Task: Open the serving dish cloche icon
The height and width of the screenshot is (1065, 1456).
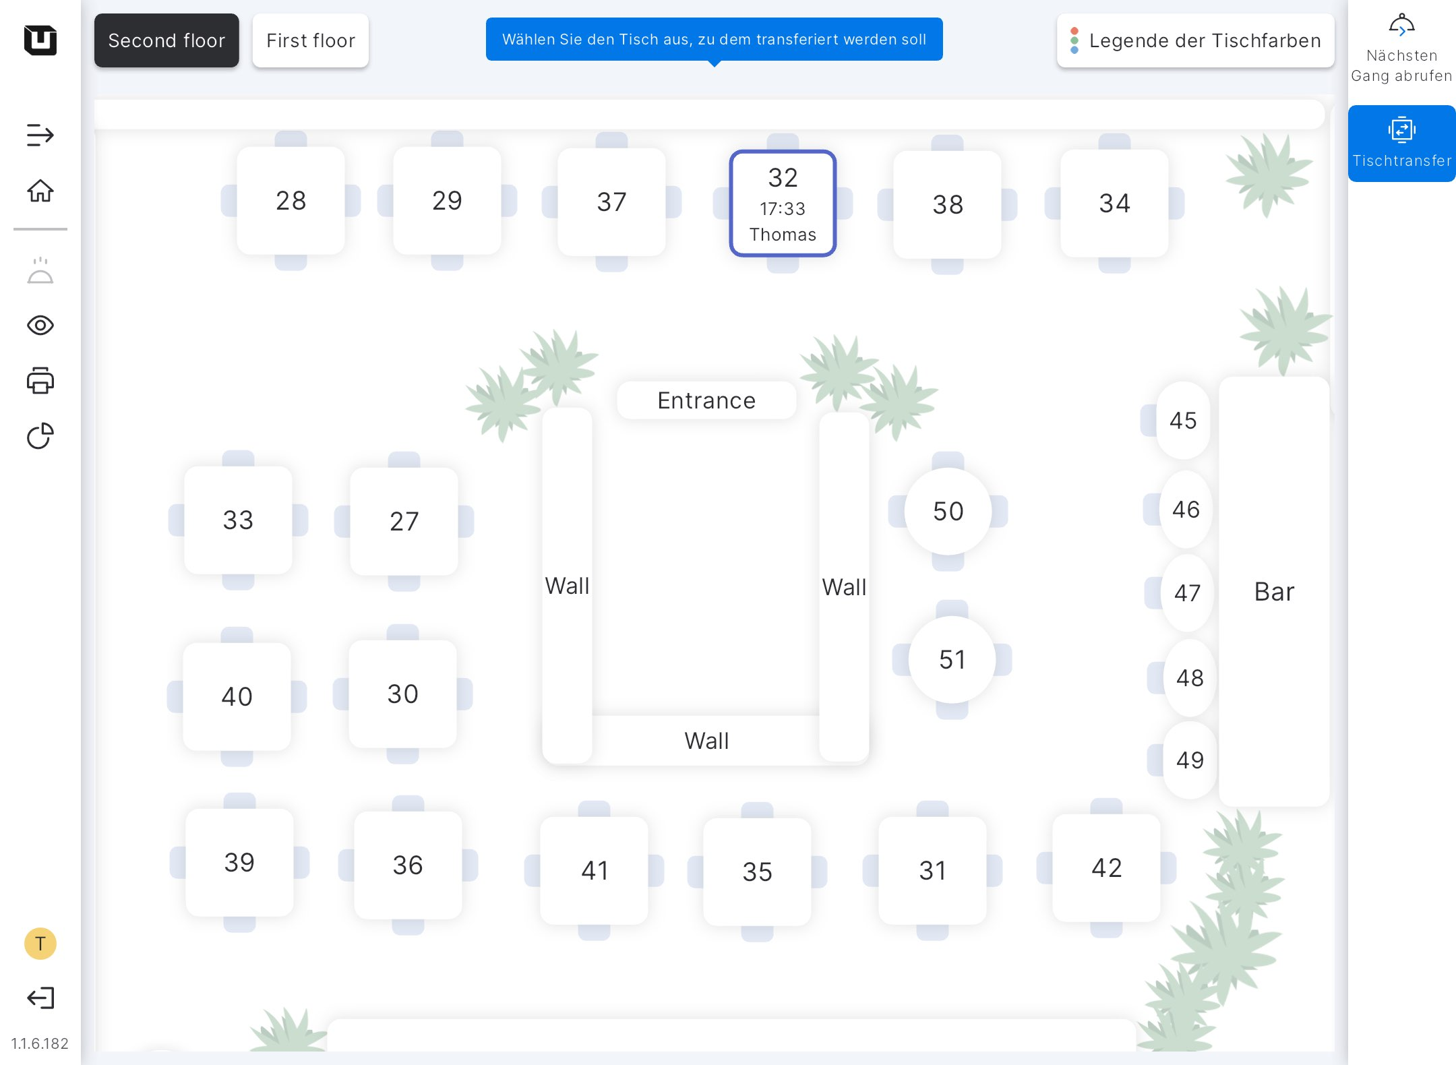Action: coord(40,271)
